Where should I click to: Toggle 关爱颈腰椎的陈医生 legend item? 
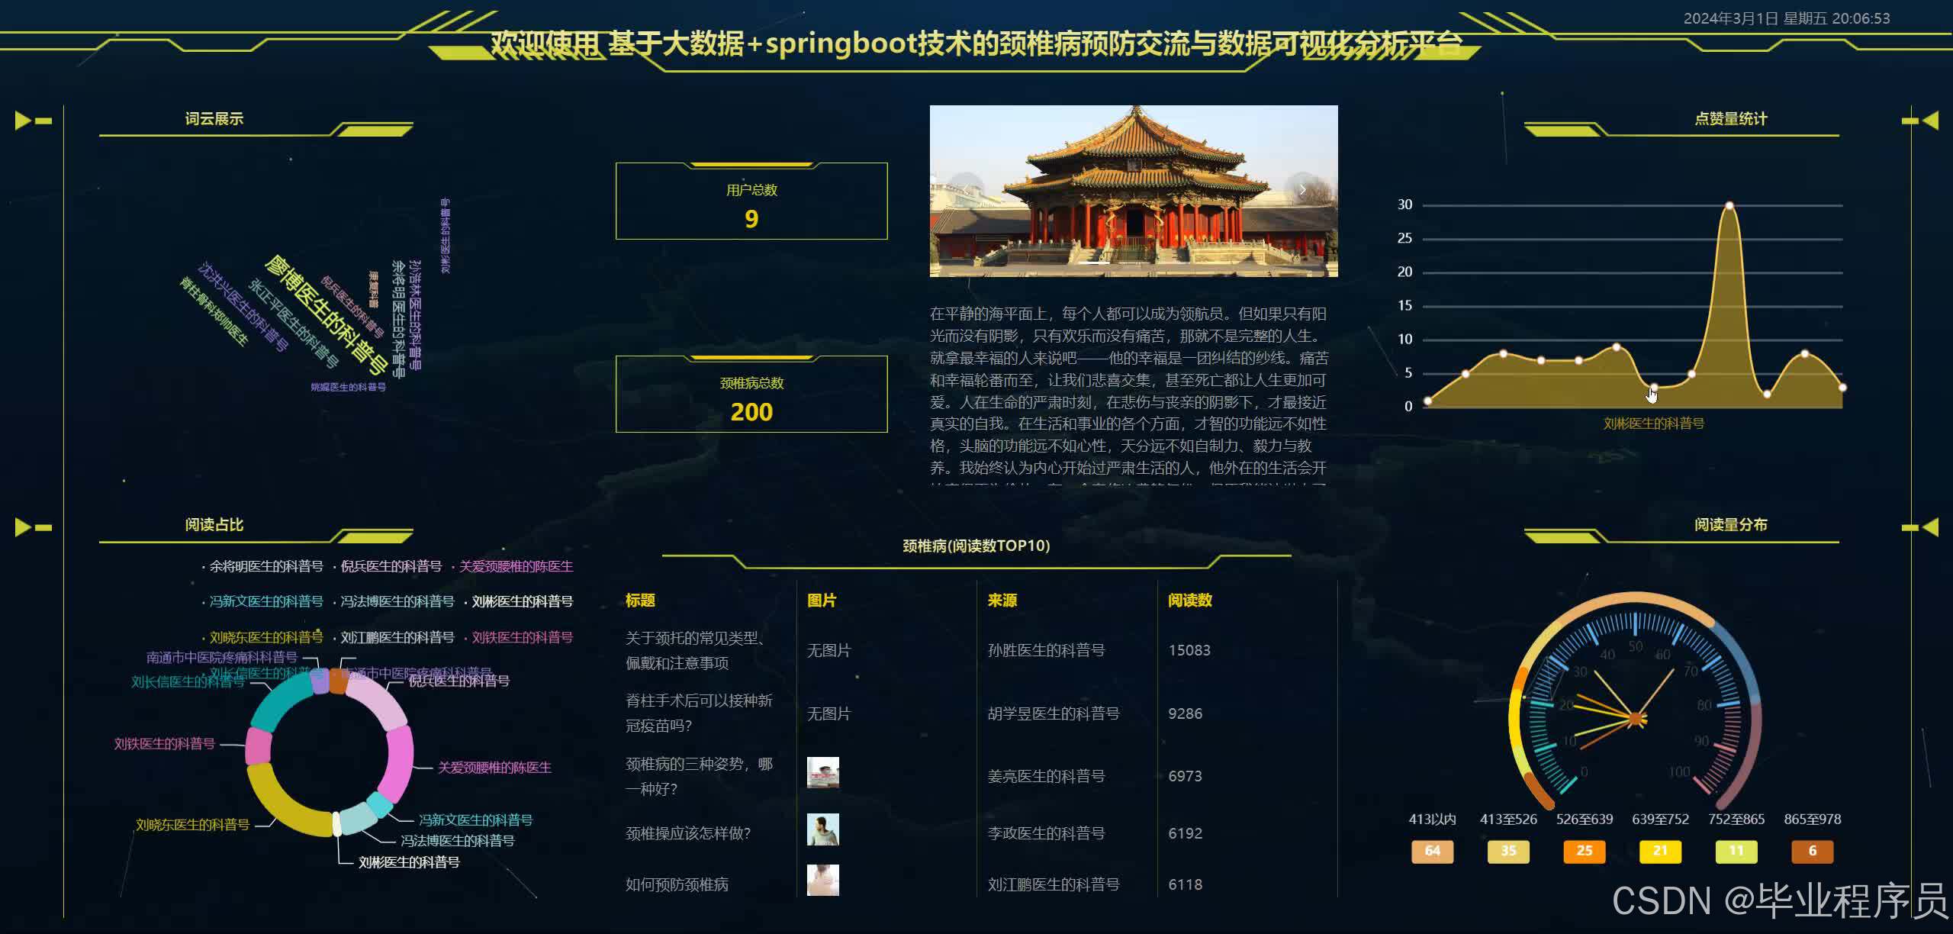516,566
